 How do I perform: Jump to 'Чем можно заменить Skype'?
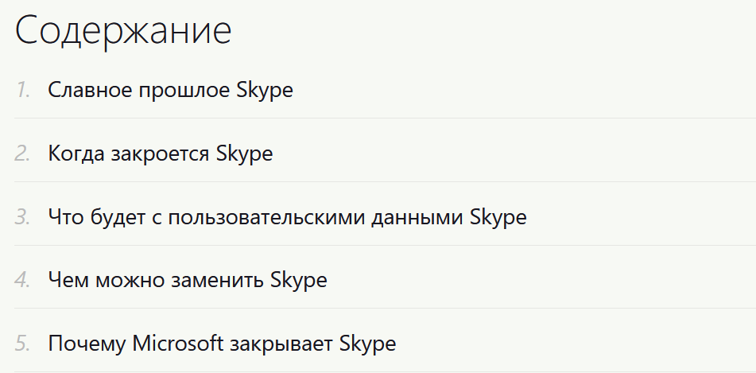coord(187,280)
